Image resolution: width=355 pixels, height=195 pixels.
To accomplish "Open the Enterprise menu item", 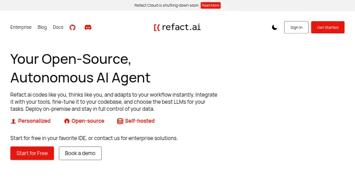I will coord(21,27).
